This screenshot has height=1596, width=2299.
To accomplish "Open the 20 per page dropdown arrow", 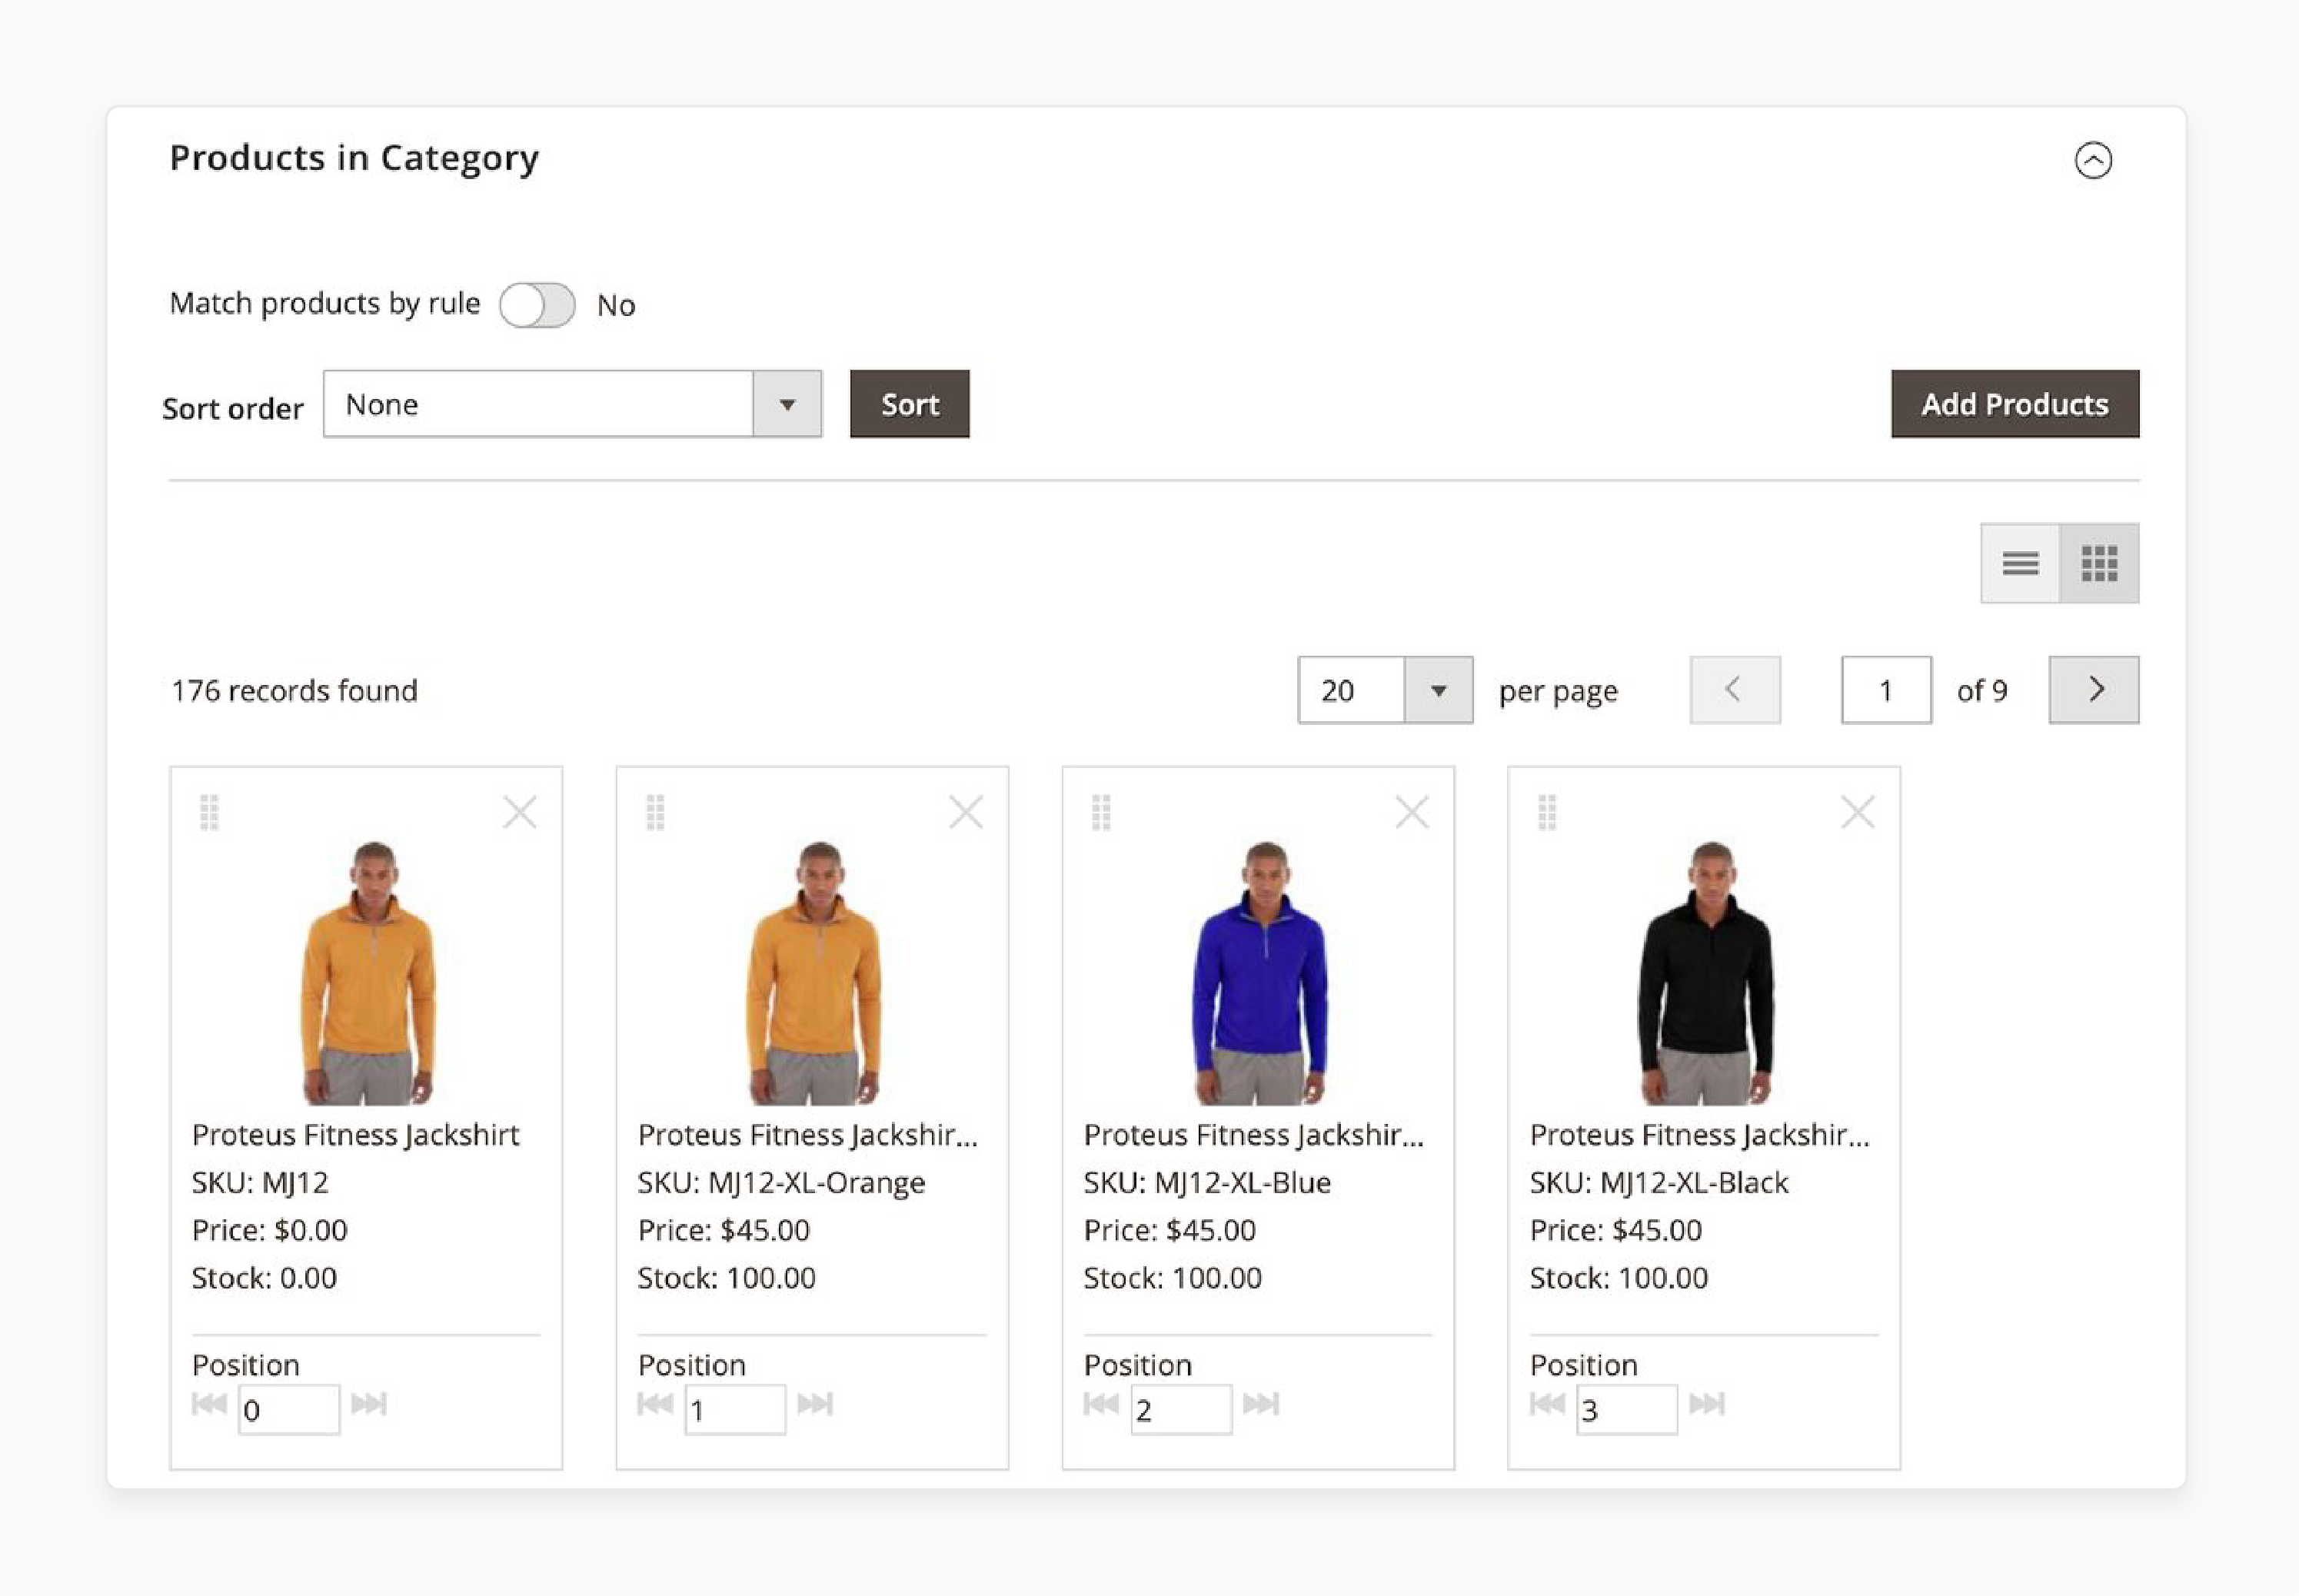I will point(1438,690).
